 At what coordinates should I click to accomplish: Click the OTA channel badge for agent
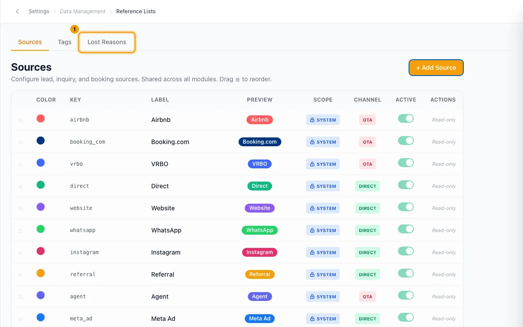[x=367, y=297]
